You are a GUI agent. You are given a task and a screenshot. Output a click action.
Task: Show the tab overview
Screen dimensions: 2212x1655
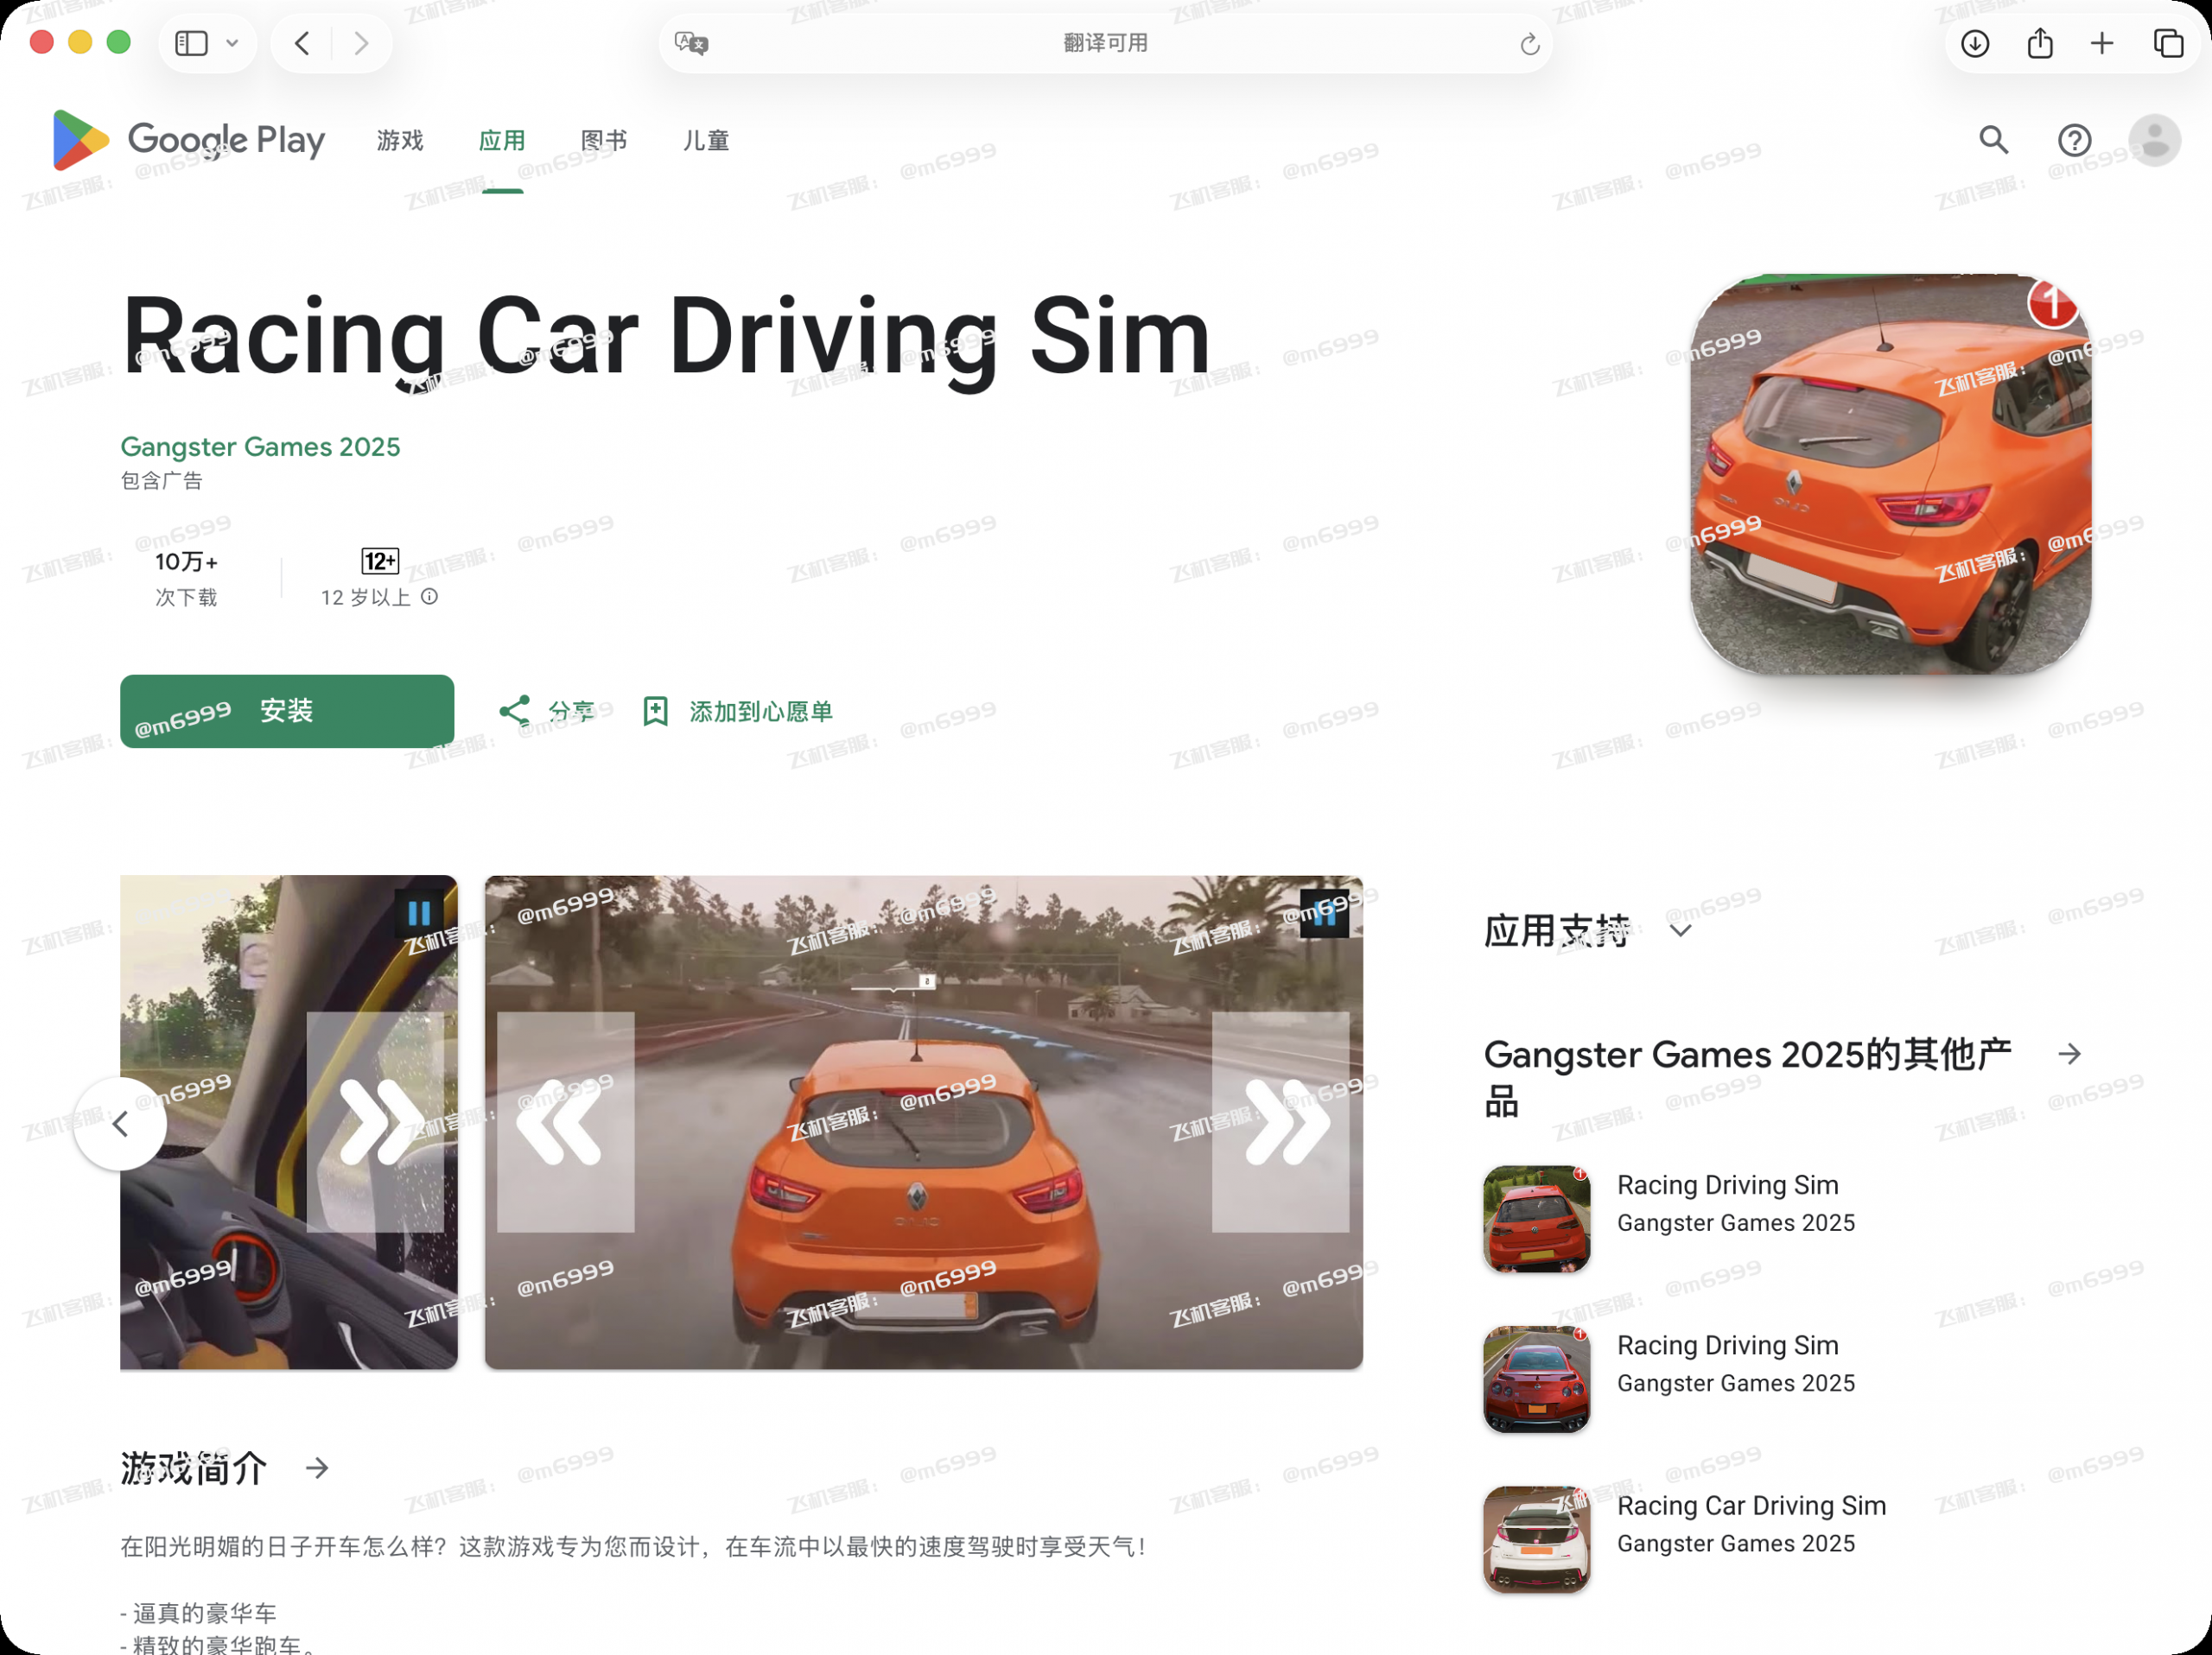point(2168,43)
